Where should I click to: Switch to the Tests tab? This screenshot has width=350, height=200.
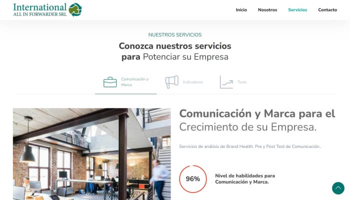(233, 82)
